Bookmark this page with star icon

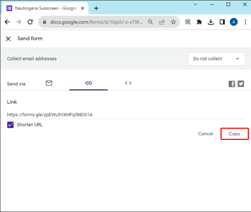click(174, 22)
